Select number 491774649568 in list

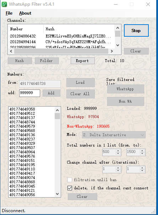click(22, 130)
